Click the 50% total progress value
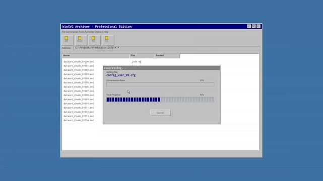 click(x=202, y=95)
